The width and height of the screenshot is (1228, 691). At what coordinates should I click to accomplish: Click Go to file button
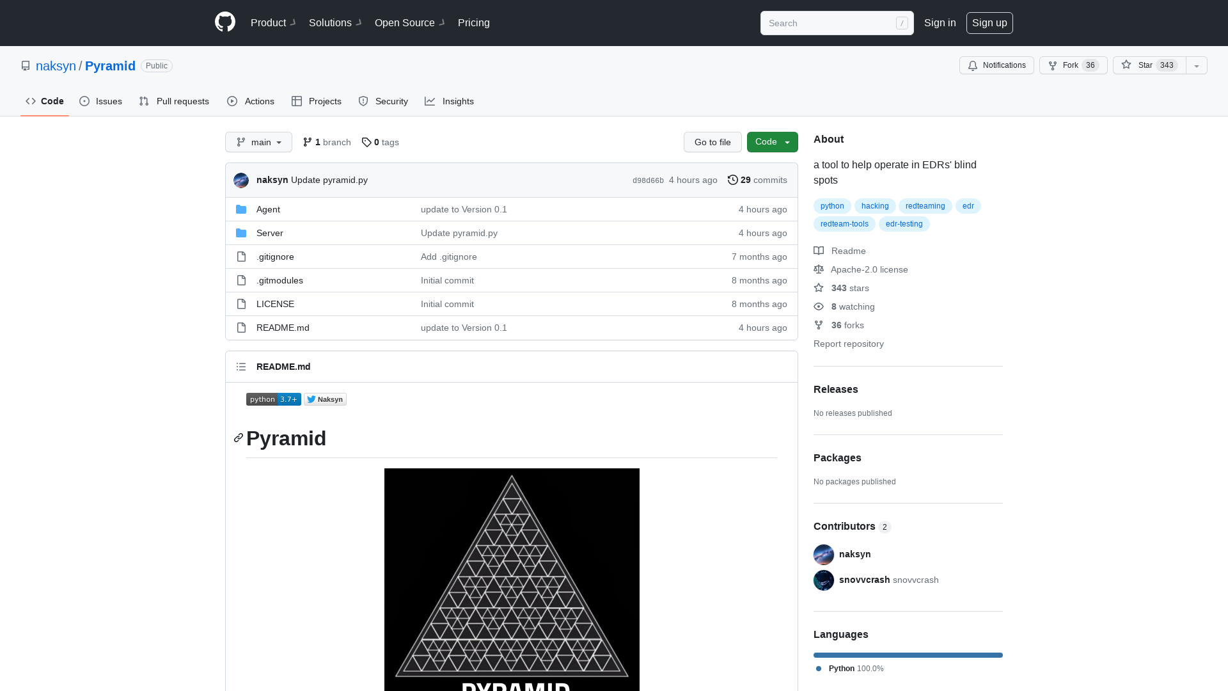pyautogui.click(x=712, y=142)
